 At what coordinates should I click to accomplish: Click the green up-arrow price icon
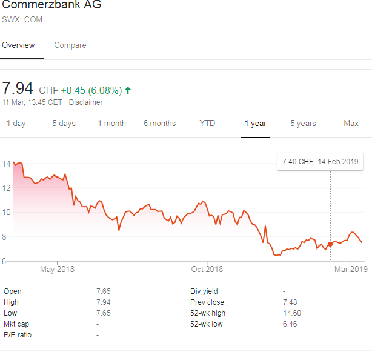[x=128, y=90]
